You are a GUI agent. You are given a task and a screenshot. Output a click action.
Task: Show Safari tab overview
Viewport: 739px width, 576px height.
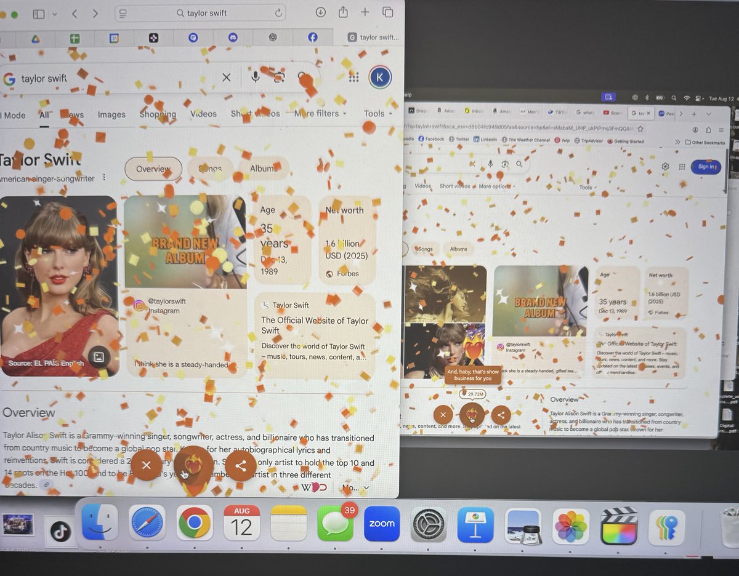click(x=387, y=12)
